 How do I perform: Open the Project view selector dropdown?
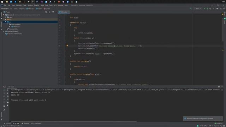pos(8,12)
